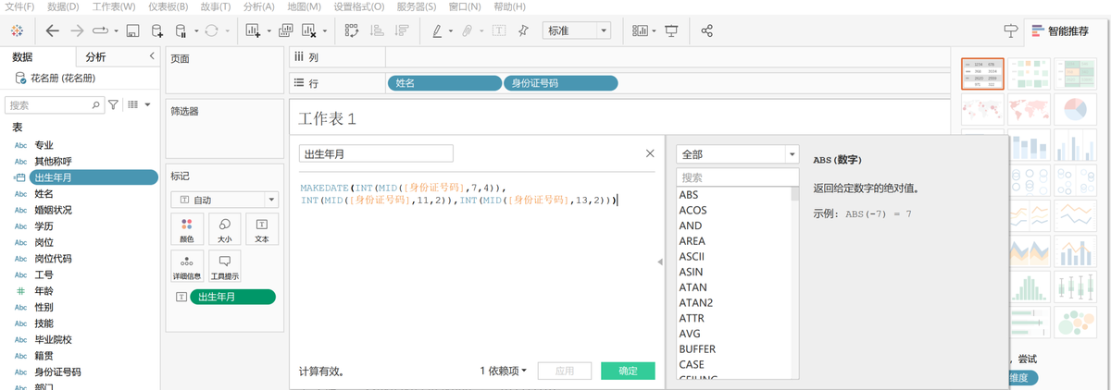Viewport: 1111px width, 390px height.
Task: Click the Color button on Marks card
Action: 188,231
